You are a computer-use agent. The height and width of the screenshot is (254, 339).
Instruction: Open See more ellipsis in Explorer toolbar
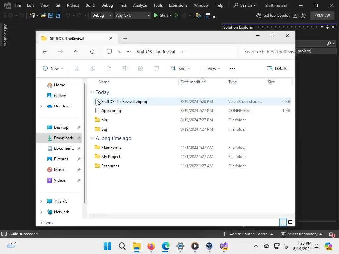click(x=232, y=69)
